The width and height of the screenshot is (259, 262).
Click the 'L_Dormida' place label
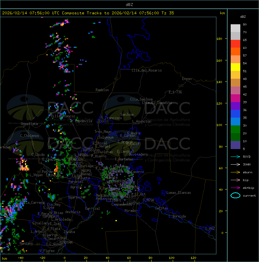(177, 216)
